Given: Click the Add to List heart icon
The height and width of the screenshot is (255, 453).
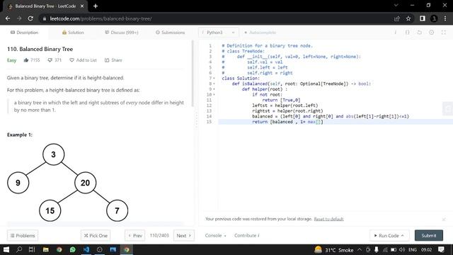Looking at the screenshot, I should click(x=71, y=60).
